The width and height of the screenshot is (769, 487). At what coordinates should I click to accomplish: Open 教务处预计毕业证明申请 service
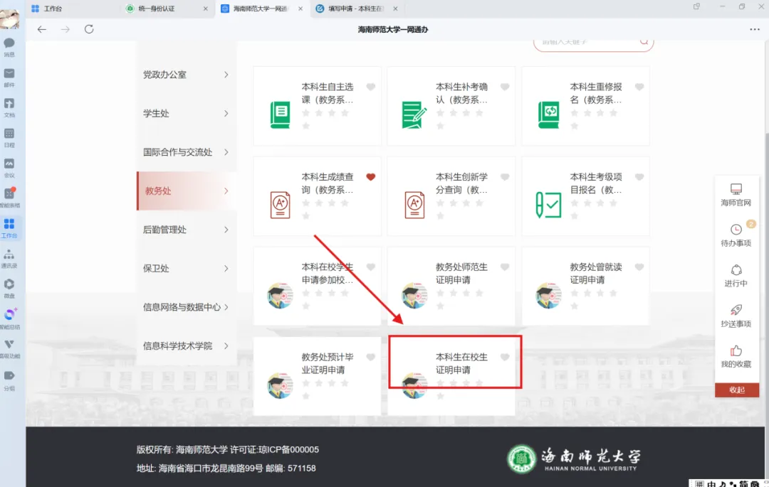[317, 376]
